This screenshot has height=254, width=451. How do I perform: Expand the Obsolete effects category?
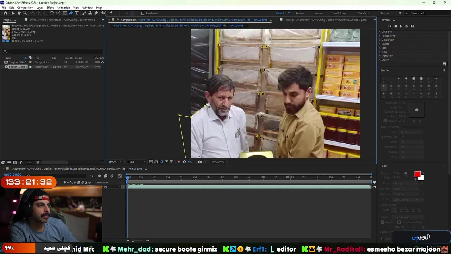[x=379, y=32]
